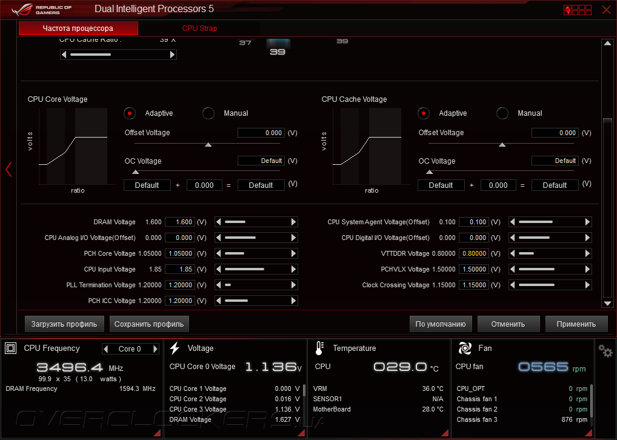617x440 pixels.
Task: Click the Voltage lightning bolt icon
Action: pos(175,348)
